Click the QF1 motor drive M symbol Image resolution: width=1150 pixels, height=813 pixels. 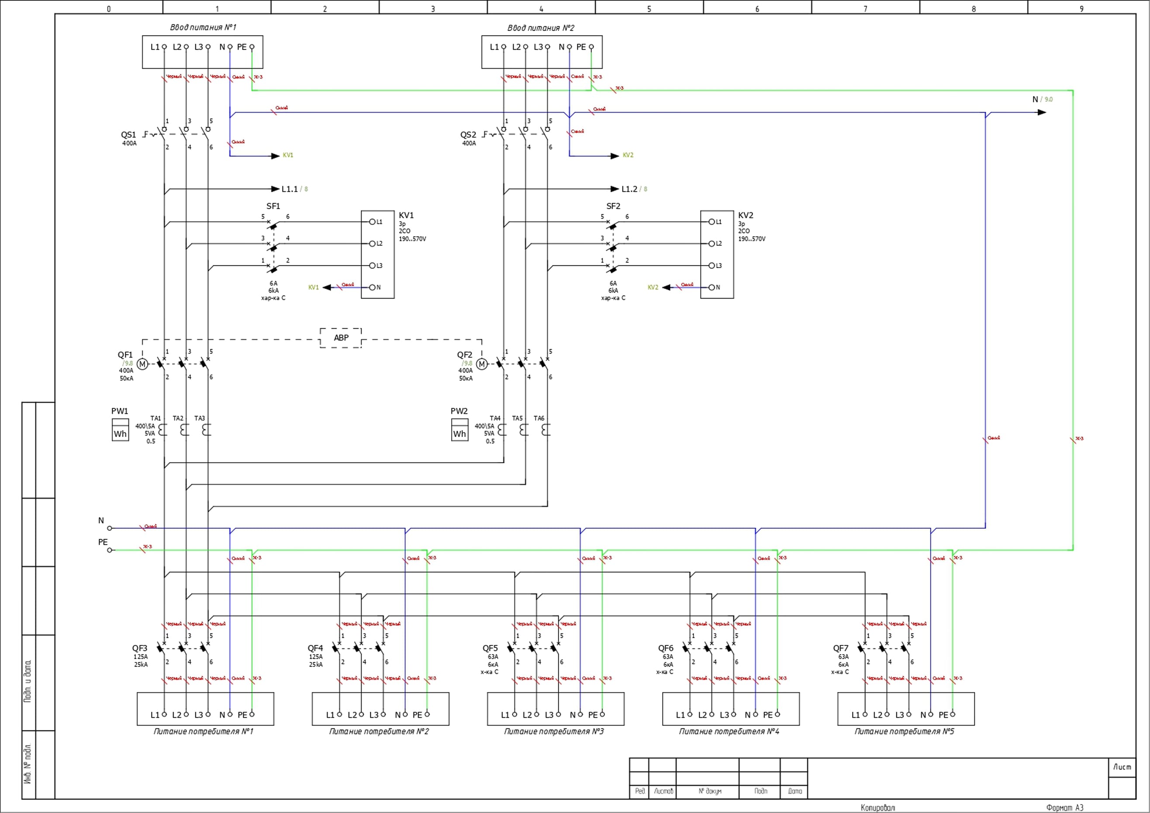click(x=142, y=364)
